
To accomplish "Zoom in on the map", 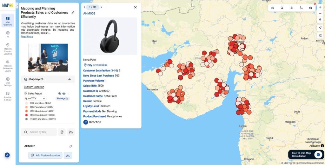I will pos(320,7).
